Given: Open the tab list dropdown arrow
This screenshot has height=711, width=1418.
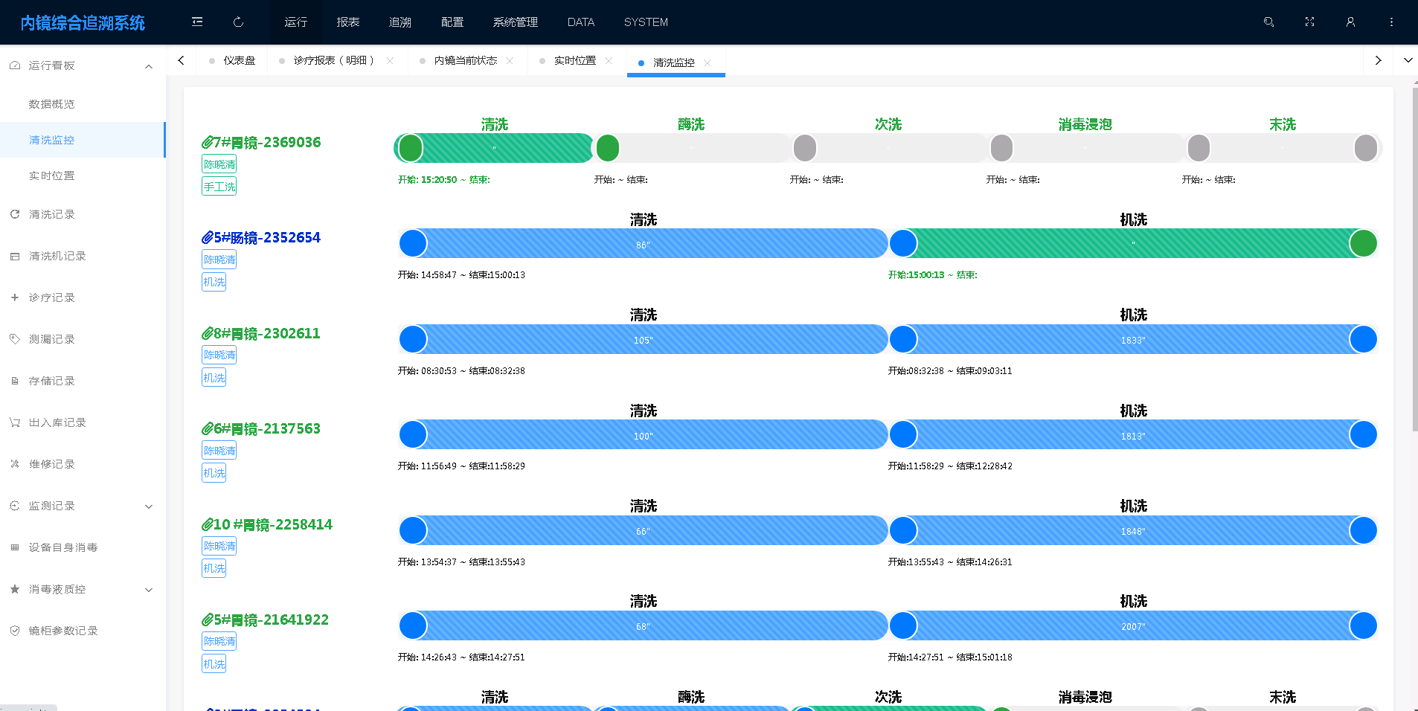Looking at the screenshot, I should pos(1408,61).
